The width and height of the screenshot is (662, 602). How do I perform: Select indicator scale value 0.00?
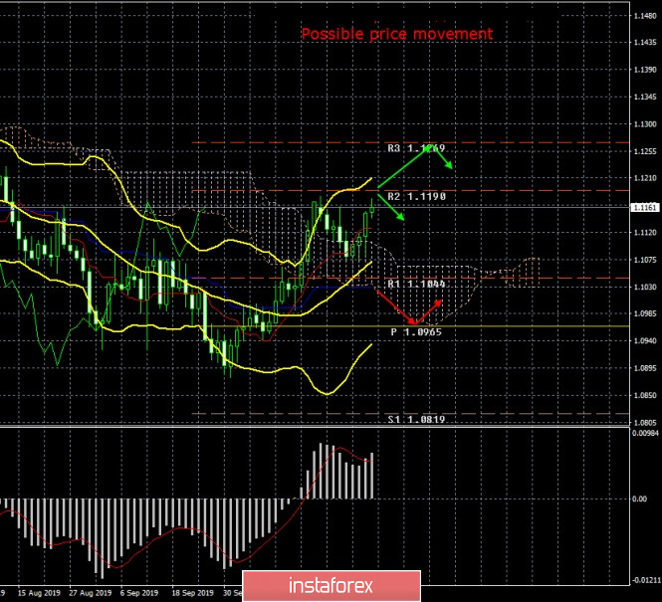(639, 500)
